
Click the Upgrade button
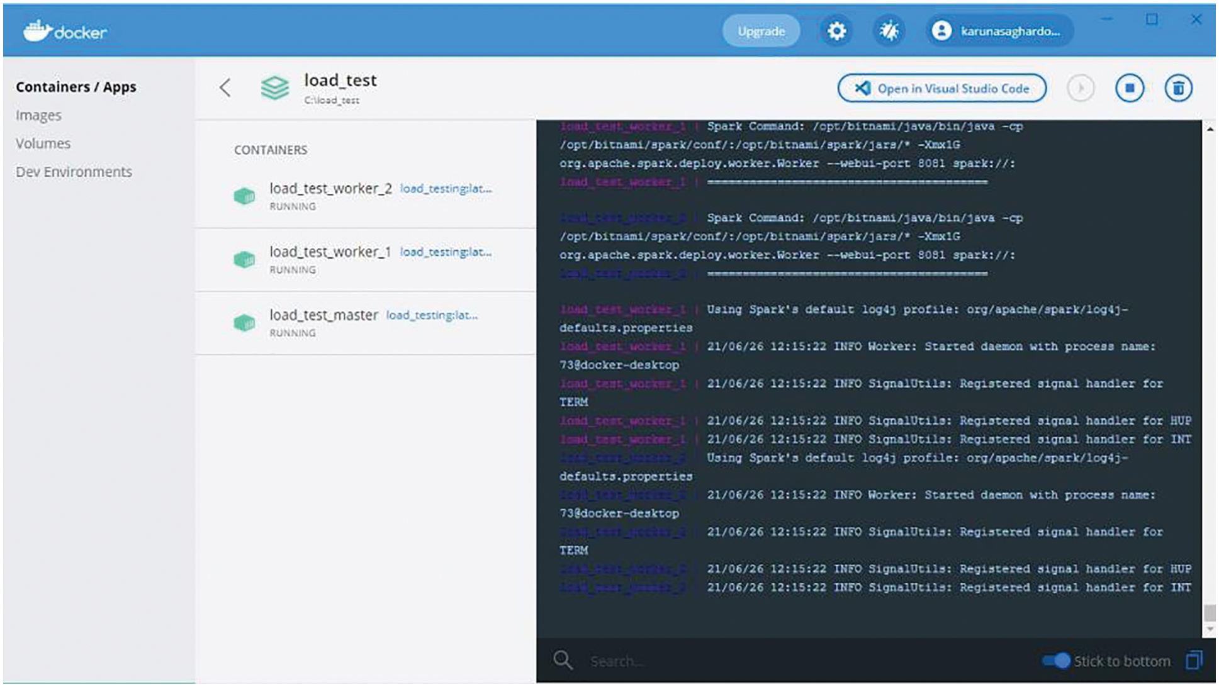(x=761, y=31)
